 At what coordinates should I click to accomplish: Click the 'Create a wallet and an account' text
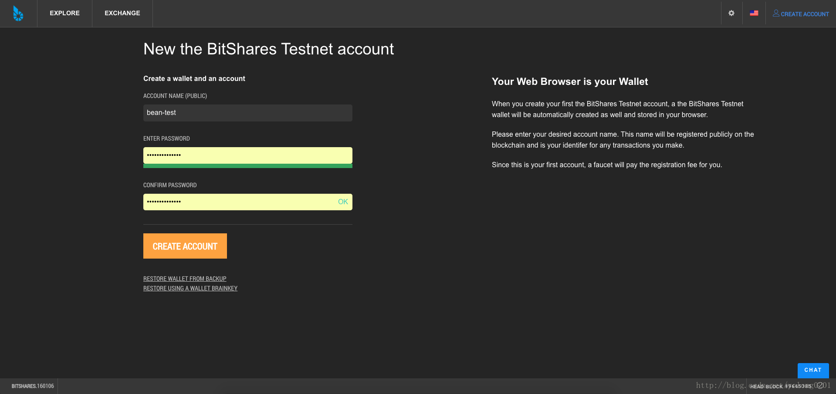point(194,78)
